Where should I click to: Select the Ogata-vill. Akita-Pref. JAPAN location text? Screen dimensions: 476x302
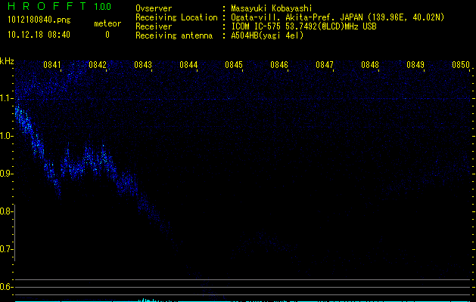[x=338, y=17]
